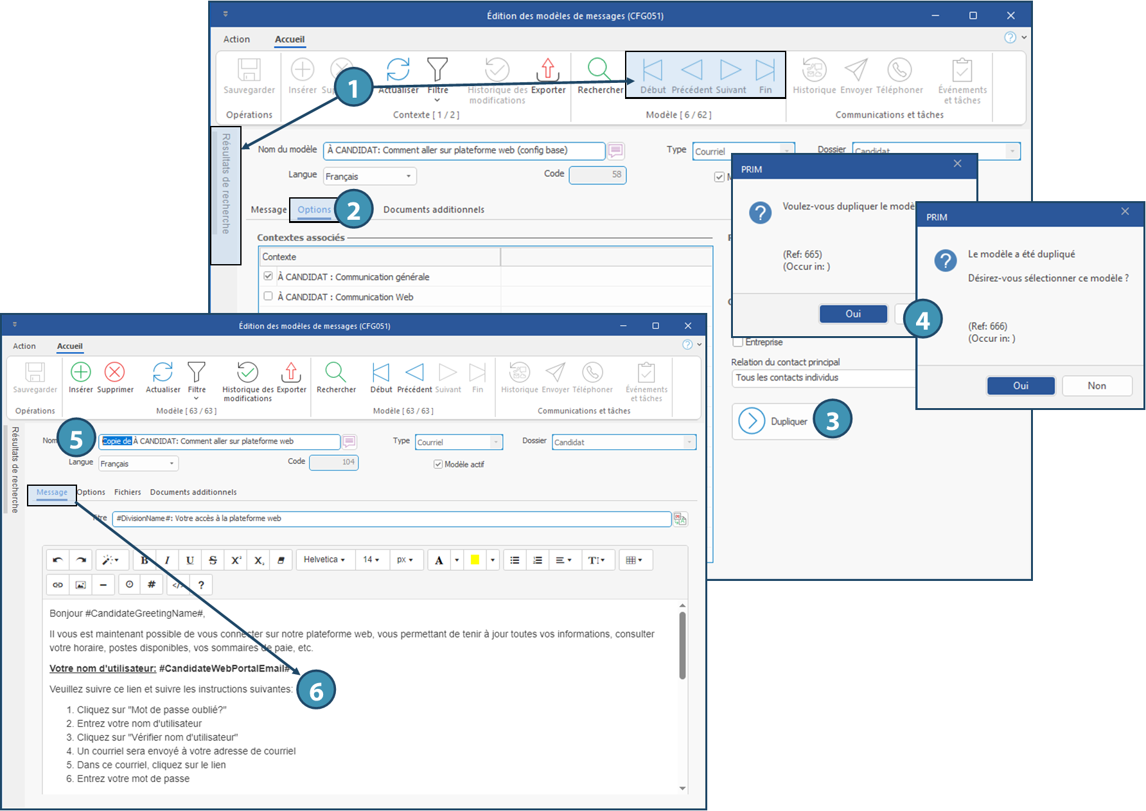1146x811 pixels.
Task: Click Exporter icon in the front window
Action: [291, 373]
